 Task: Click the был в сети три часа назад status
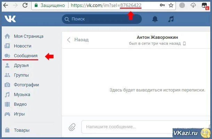(x=155, y=44)
